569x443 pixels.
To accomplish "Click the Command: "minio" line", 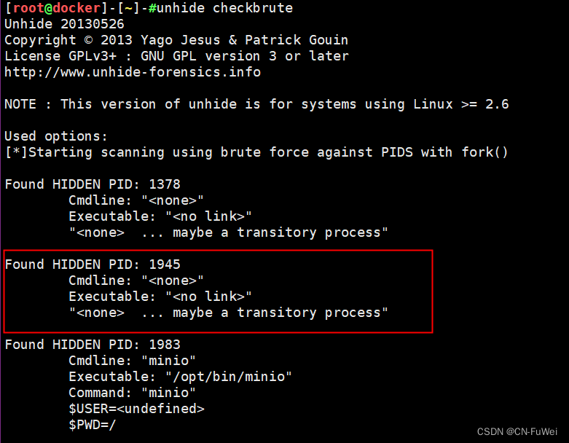I will pyautogui.click(x=132, y=393).
